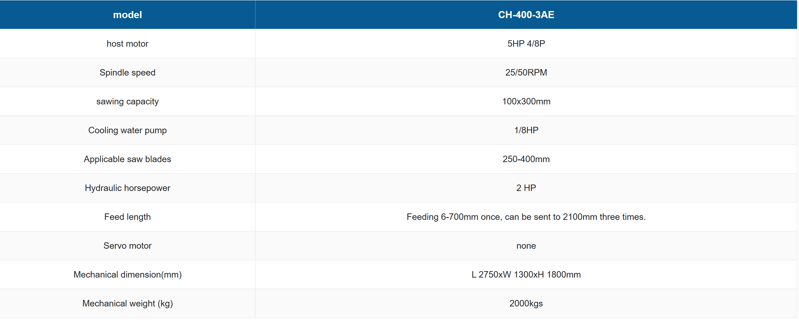Select the 'Feed length' label

127,216
